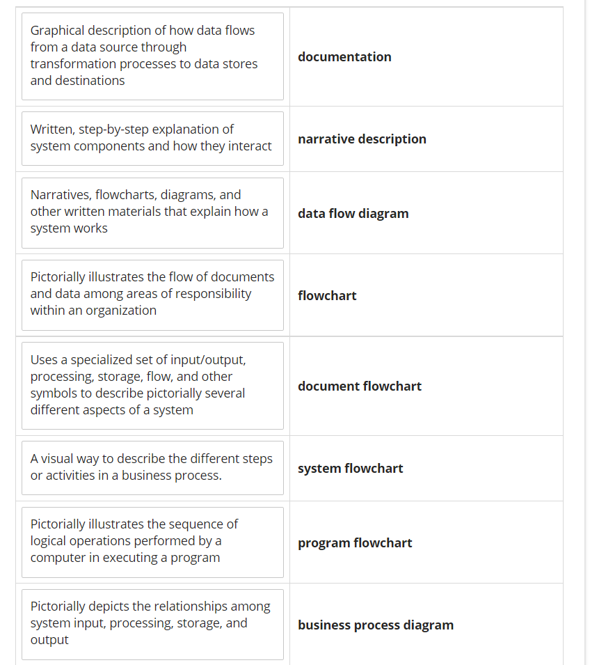Pick the card mentioning 'areas of responsibility'
The image size is (590, 665).
click(x=152, y=295)
